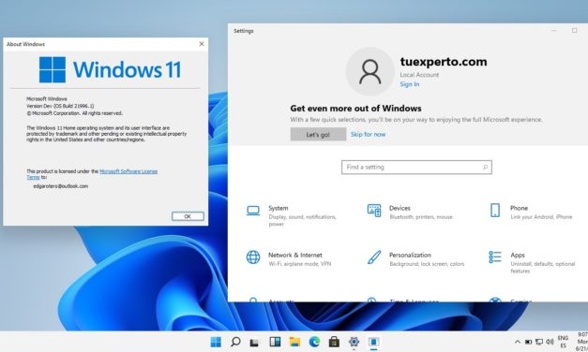Click the Get even more out of Windows heading

coord(355,109)
